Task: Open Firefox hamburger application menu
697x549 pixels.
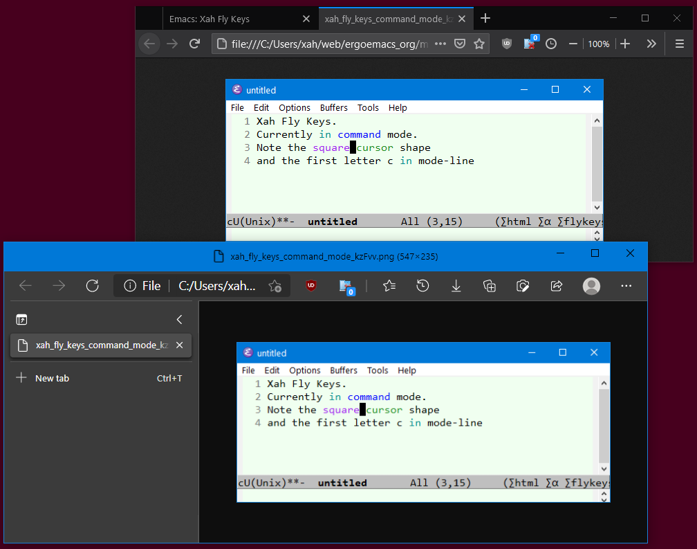Action: tap(679, 44)
